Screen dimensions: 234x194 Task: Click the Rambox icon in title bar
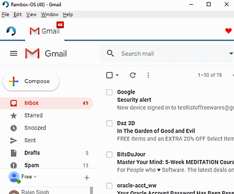click(x=6, y=4)
